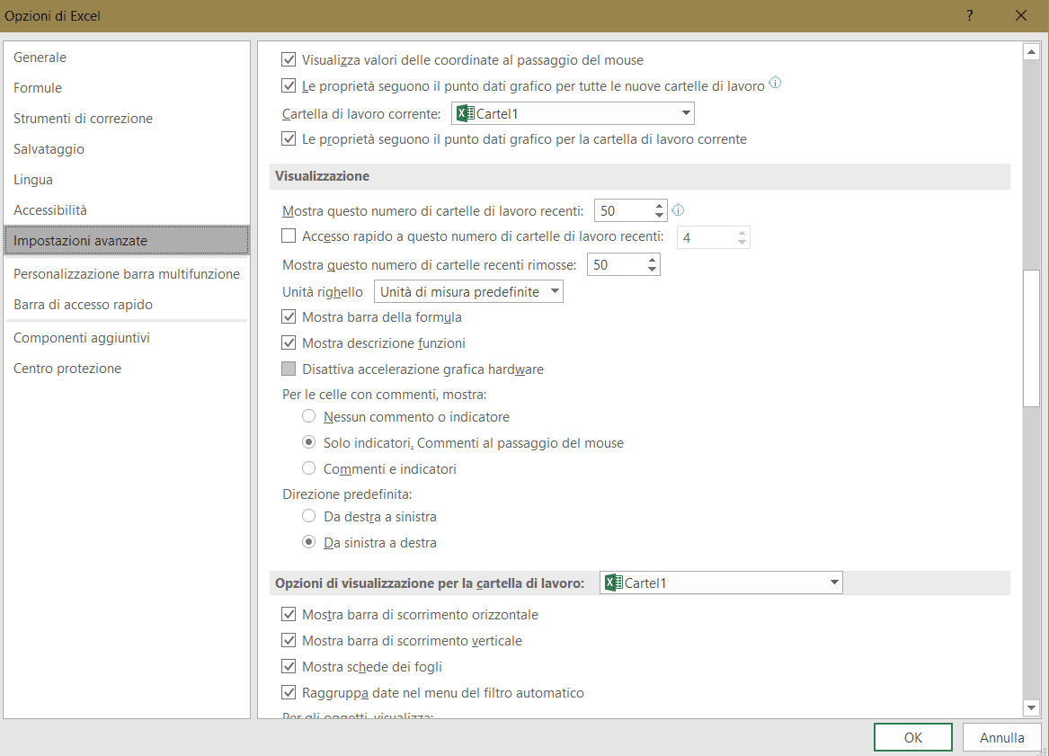Select 'Nessun commento o indicatore' radio option
Screen dimensions: 1049x756
[x=309, y=417]
